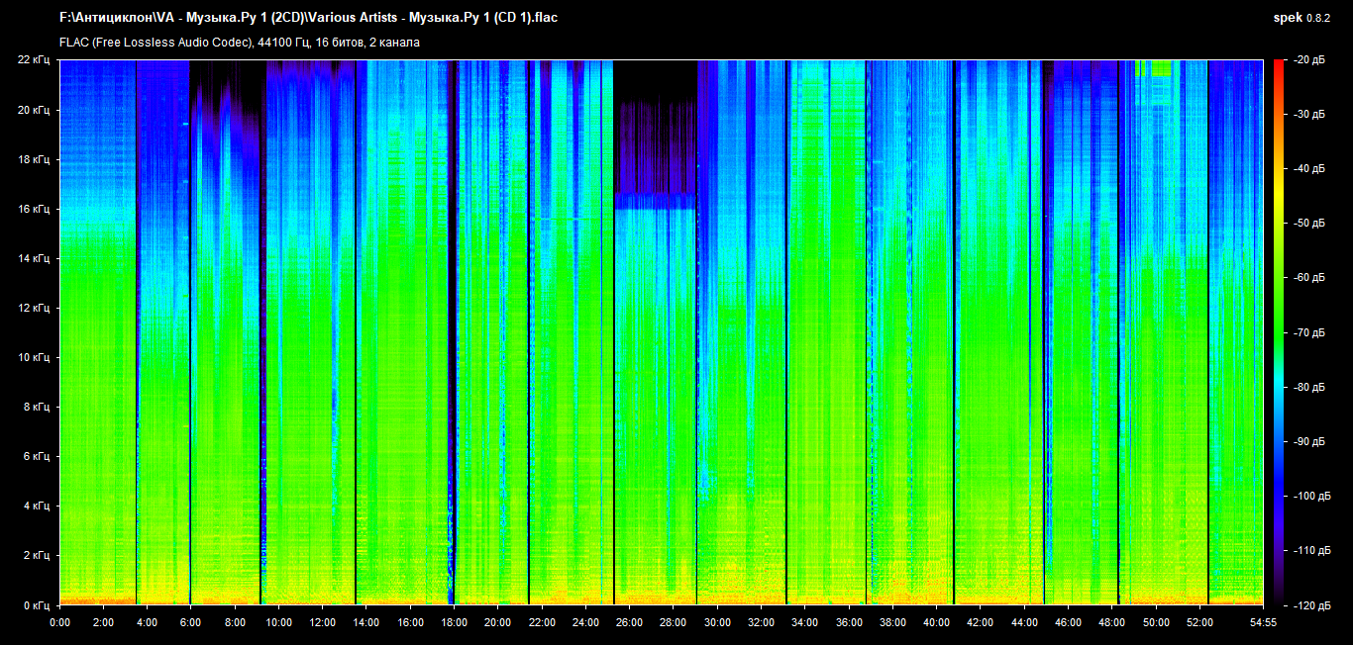The image size is (1353, 645).
Task: Click the 22 кГц frequency label
Action: 33,60
